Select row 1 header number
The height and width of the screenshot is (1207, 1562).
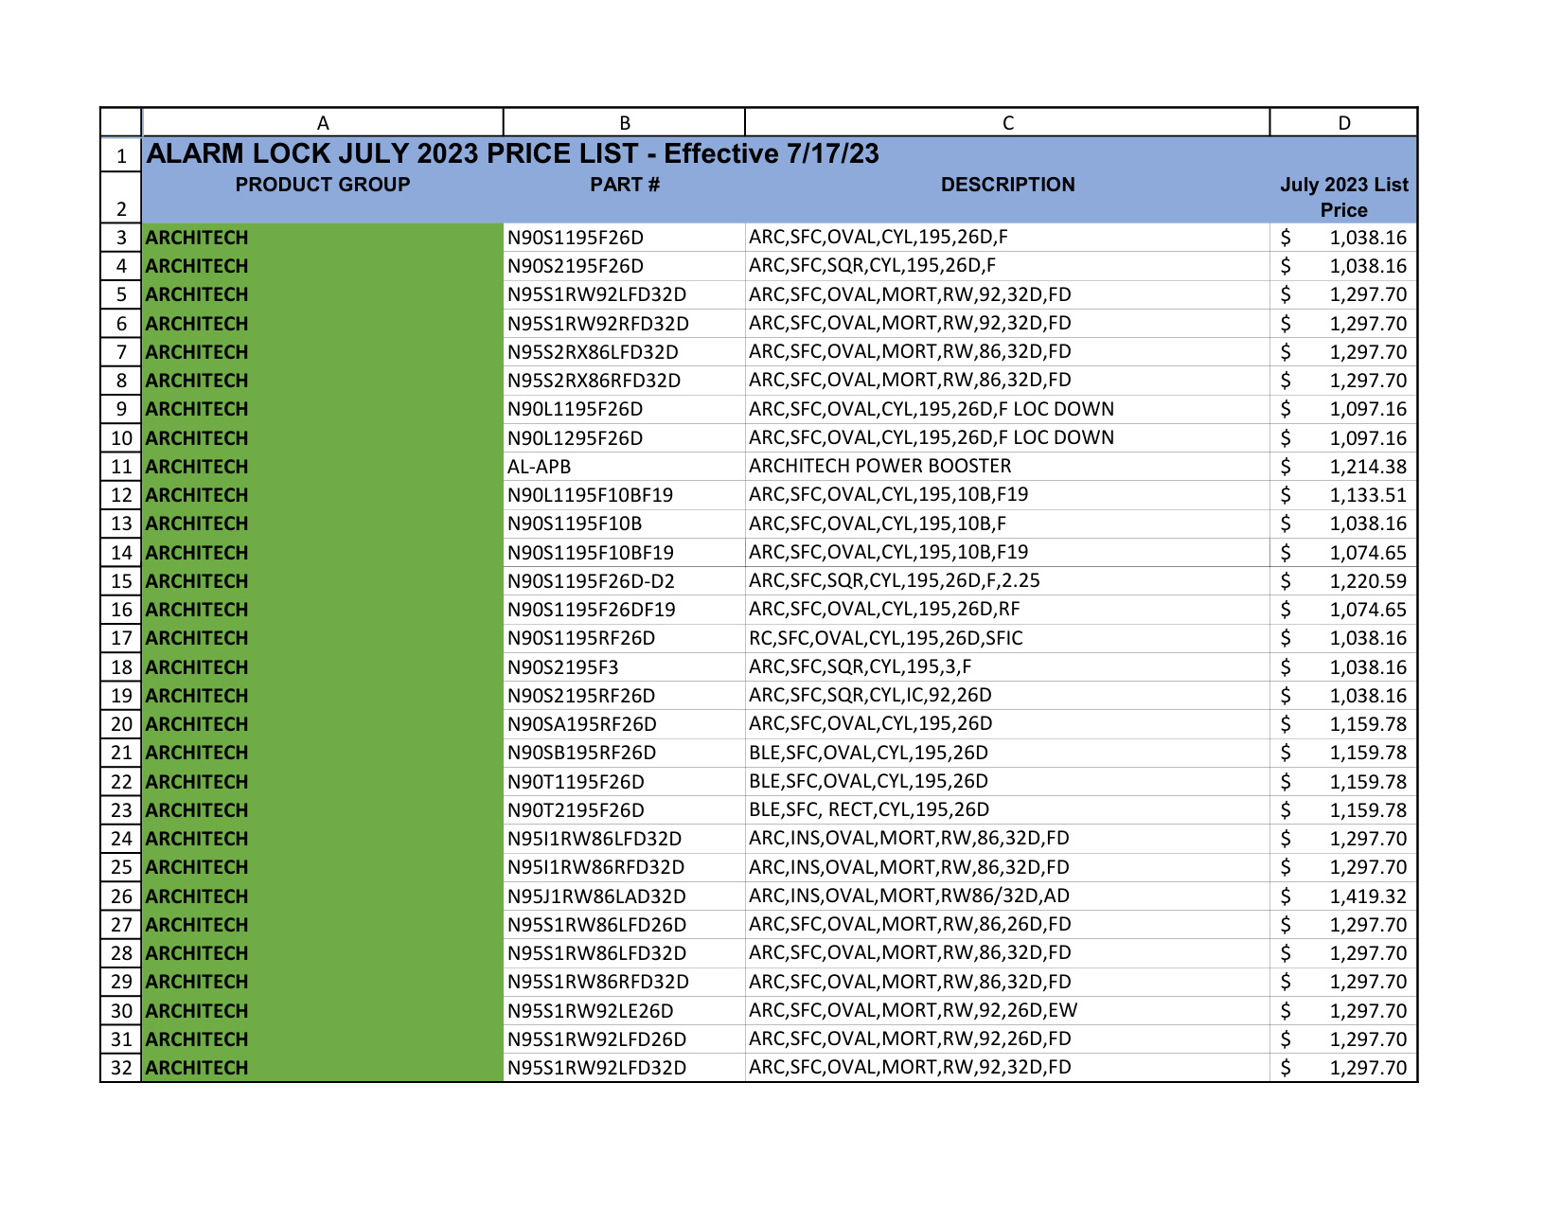[x=121, y=155]
